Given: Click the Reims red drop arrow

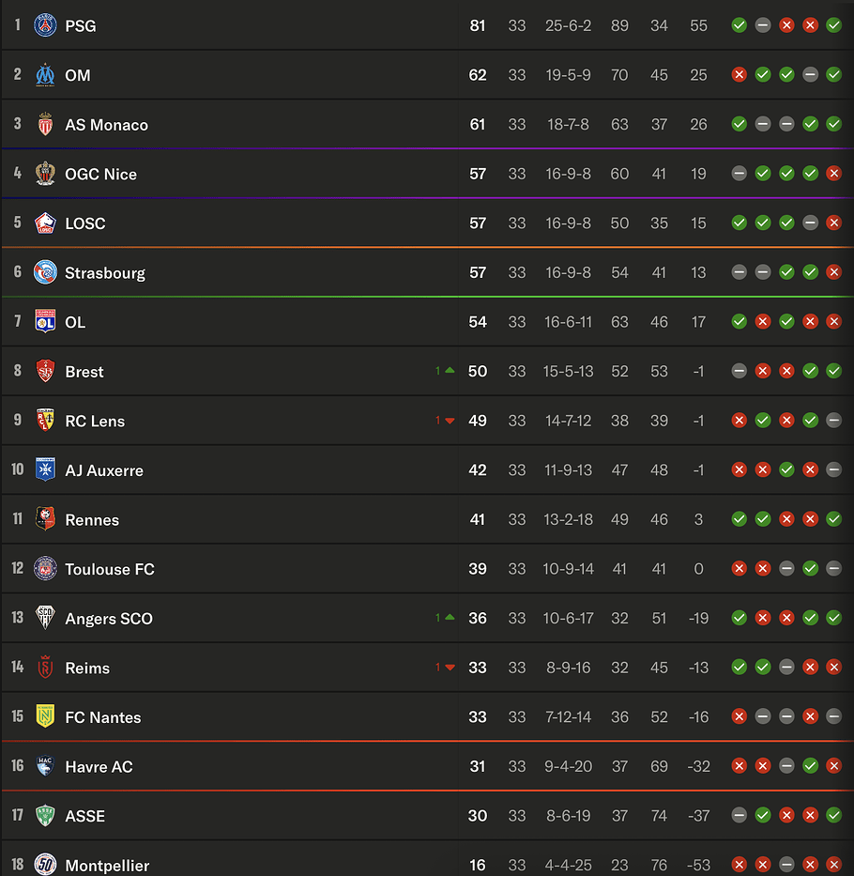Looking at the screenshot, I should tap(450, 668).
